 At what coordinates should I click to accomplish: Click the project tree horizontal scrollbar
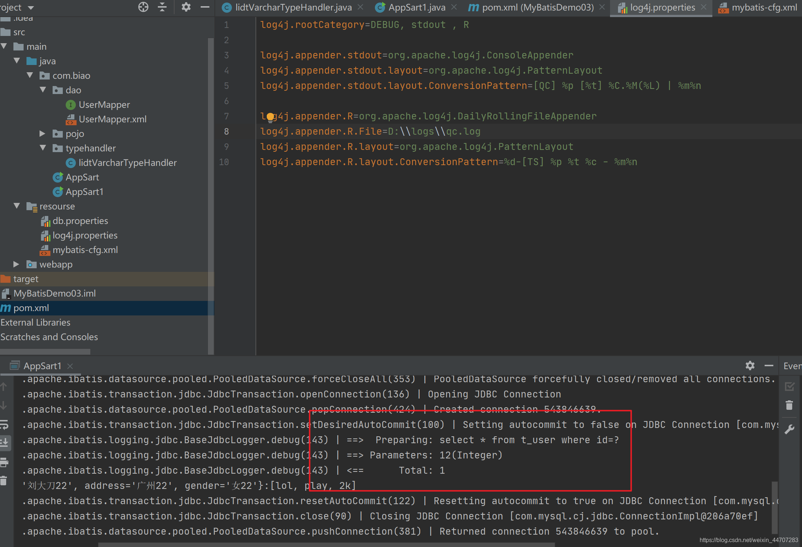pyautogui.click(x=45, y=351)
